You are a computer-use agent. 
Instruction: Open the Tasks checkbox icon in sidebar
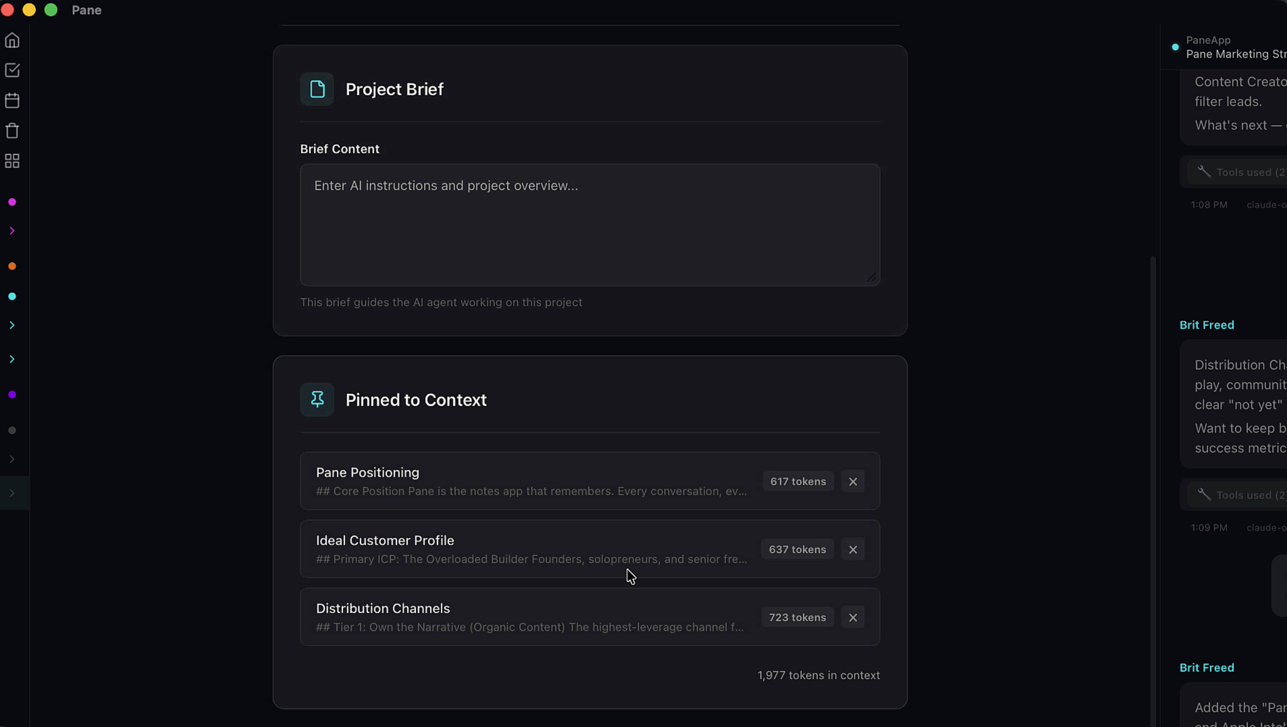click(x=12, y=70)
